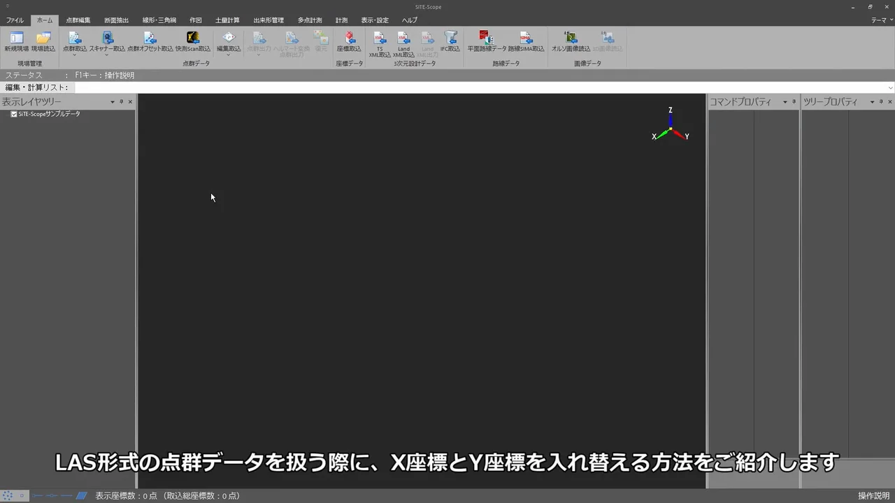This screenshot has width=895, height=503.
Task: Click the XYZ axis gizmo
Action: pyautogui.click(x=671, y=125)
